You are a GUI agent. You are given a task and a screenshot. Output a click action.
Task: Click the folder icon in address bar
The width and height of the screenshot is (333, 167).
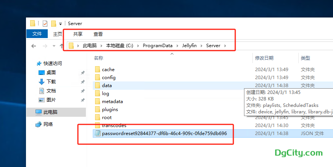pyautogui.click(x=71, y=46)
